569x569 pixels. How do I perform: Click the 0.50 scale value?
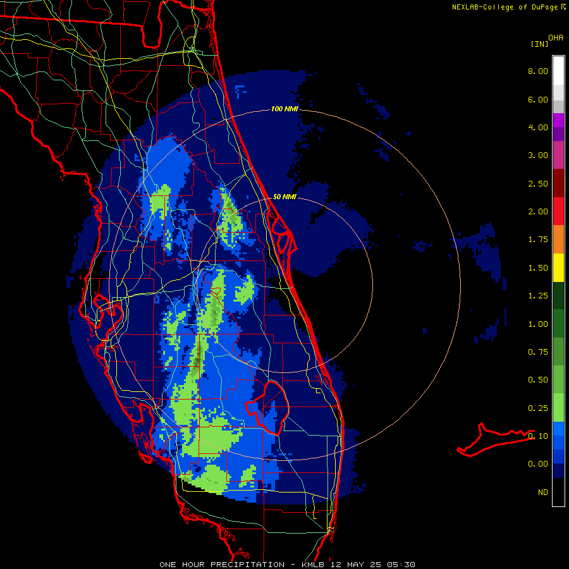[538, 380]
